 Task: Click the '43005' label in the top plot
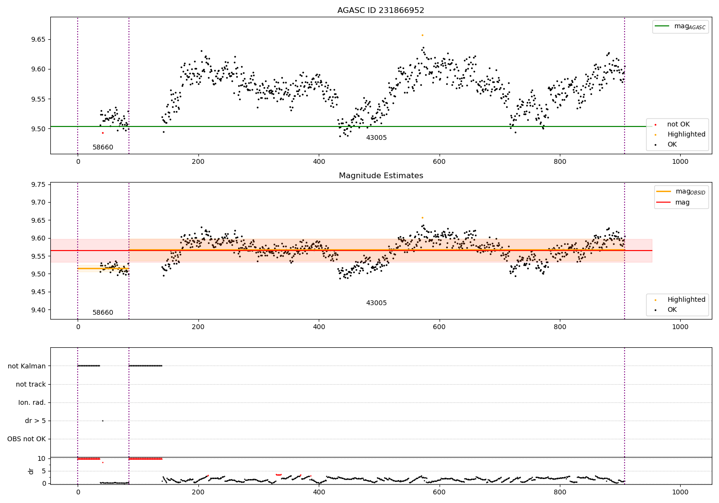pos(376,138)
